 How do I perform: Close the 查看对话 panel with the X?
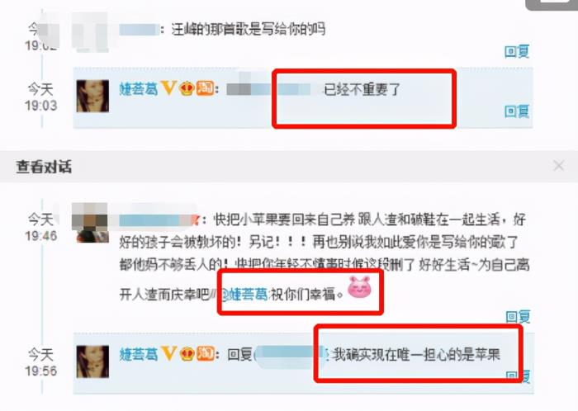click(x=559, y=166)
